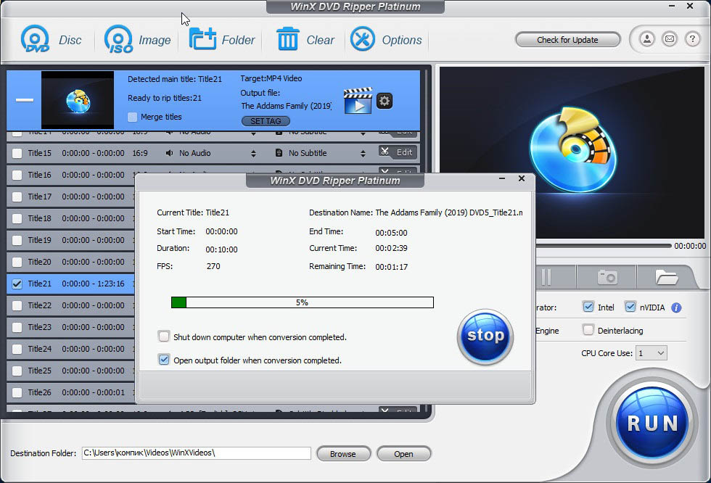This screenshot has height=483, width=711.
Task: Select the Title17 row
Action: [x=70, y=197]
